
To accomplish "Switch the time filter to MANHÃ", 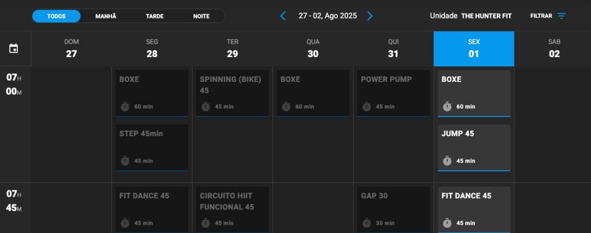I will coord(106,16).
